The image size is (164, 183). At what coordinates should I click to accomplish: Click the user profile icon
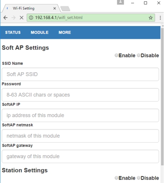121,2
